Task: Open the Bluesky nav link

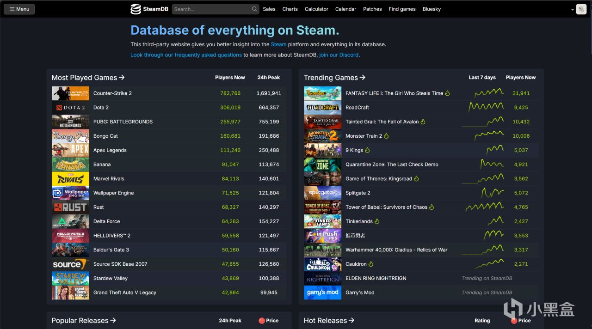Action: 432,9
